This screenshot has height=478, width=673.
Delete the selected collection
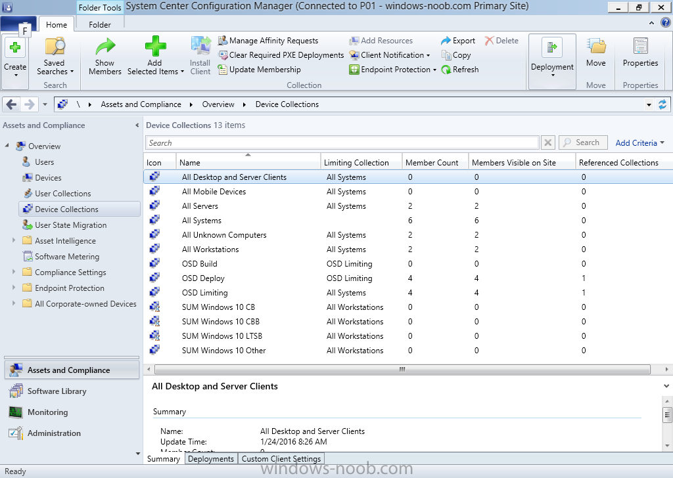(501, 41)
